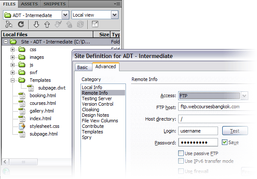Click the horizontal scrollbar thumb in Files panel
Viewport: 257px width, 179px height.
click(23, 162)
